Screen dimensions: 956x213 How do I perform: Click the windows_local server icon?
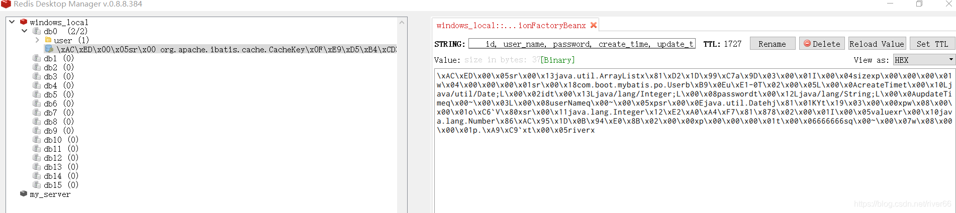(23, 22)
